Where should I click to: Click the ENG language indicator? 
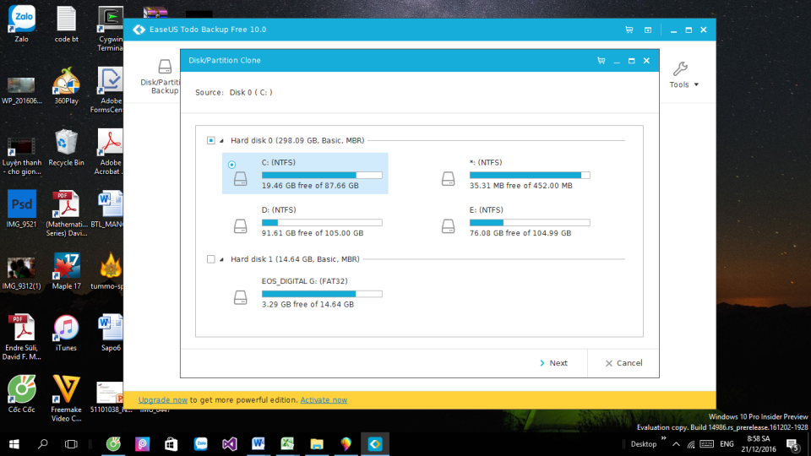pos(727,444)
